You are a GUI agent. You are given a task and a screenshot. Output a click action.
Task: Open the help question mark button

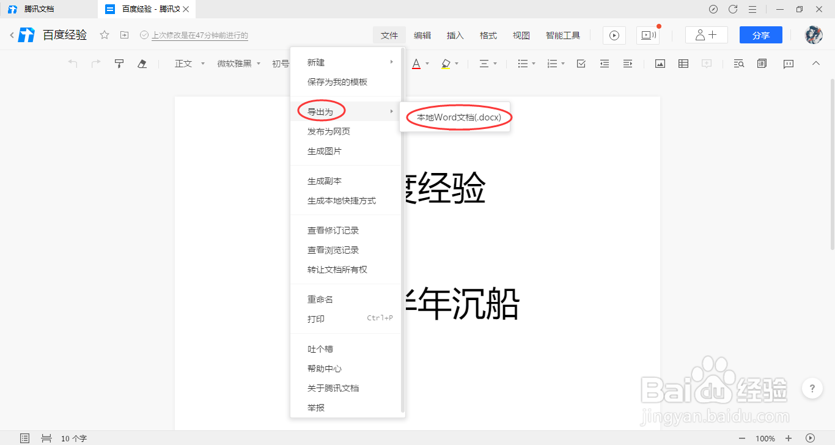point(812,388)
